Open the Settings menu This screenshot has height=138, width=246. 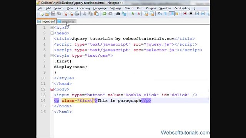point(116,8)
